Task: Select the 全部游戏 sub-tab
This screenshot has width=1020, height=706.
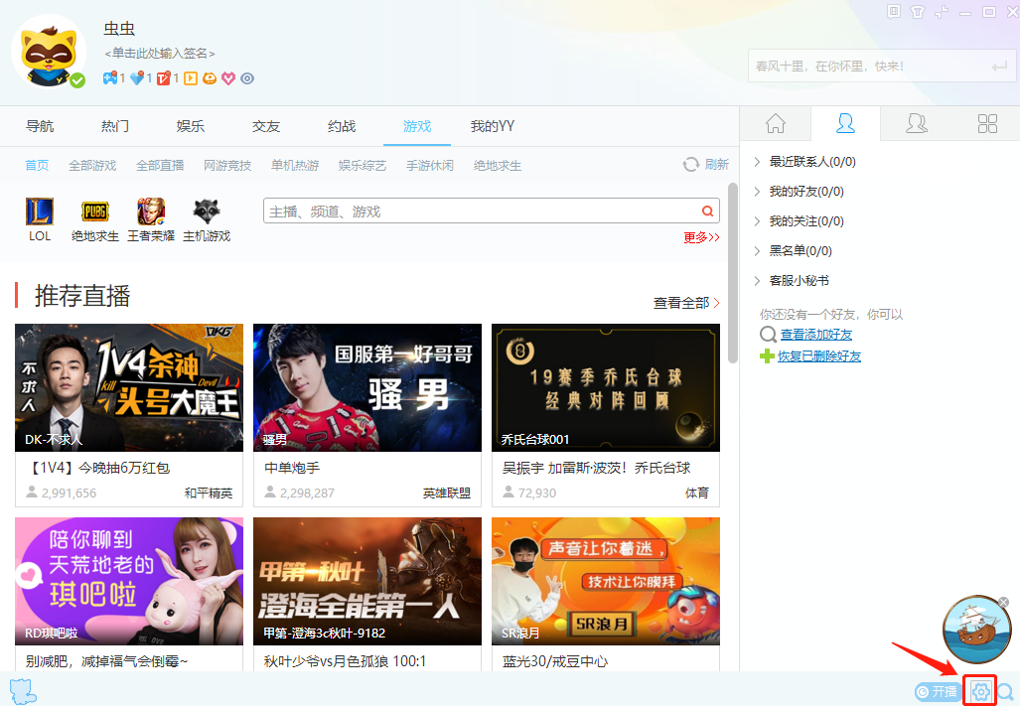Action: 92,165
